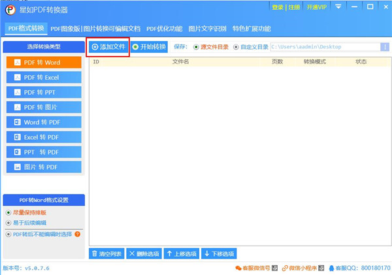Click the 添加文件 (Add File) button
The height and width of the screenshot is (275, 392).
pyautogui.click(x=108, y=47)
